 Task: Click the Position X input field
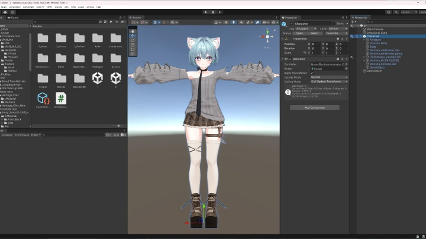click(316, 44)
